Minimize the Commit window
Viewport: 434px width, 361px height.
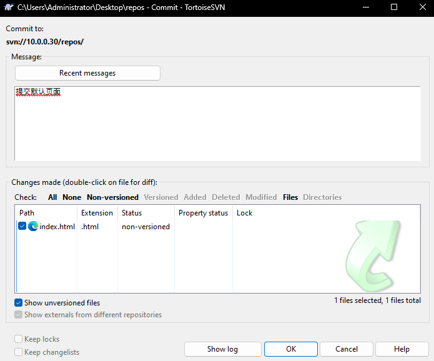tap(366, 7)
